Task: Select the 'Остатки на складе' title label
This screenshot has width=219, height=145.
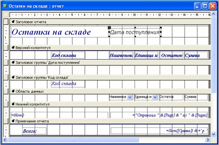Action: point(51,32)
